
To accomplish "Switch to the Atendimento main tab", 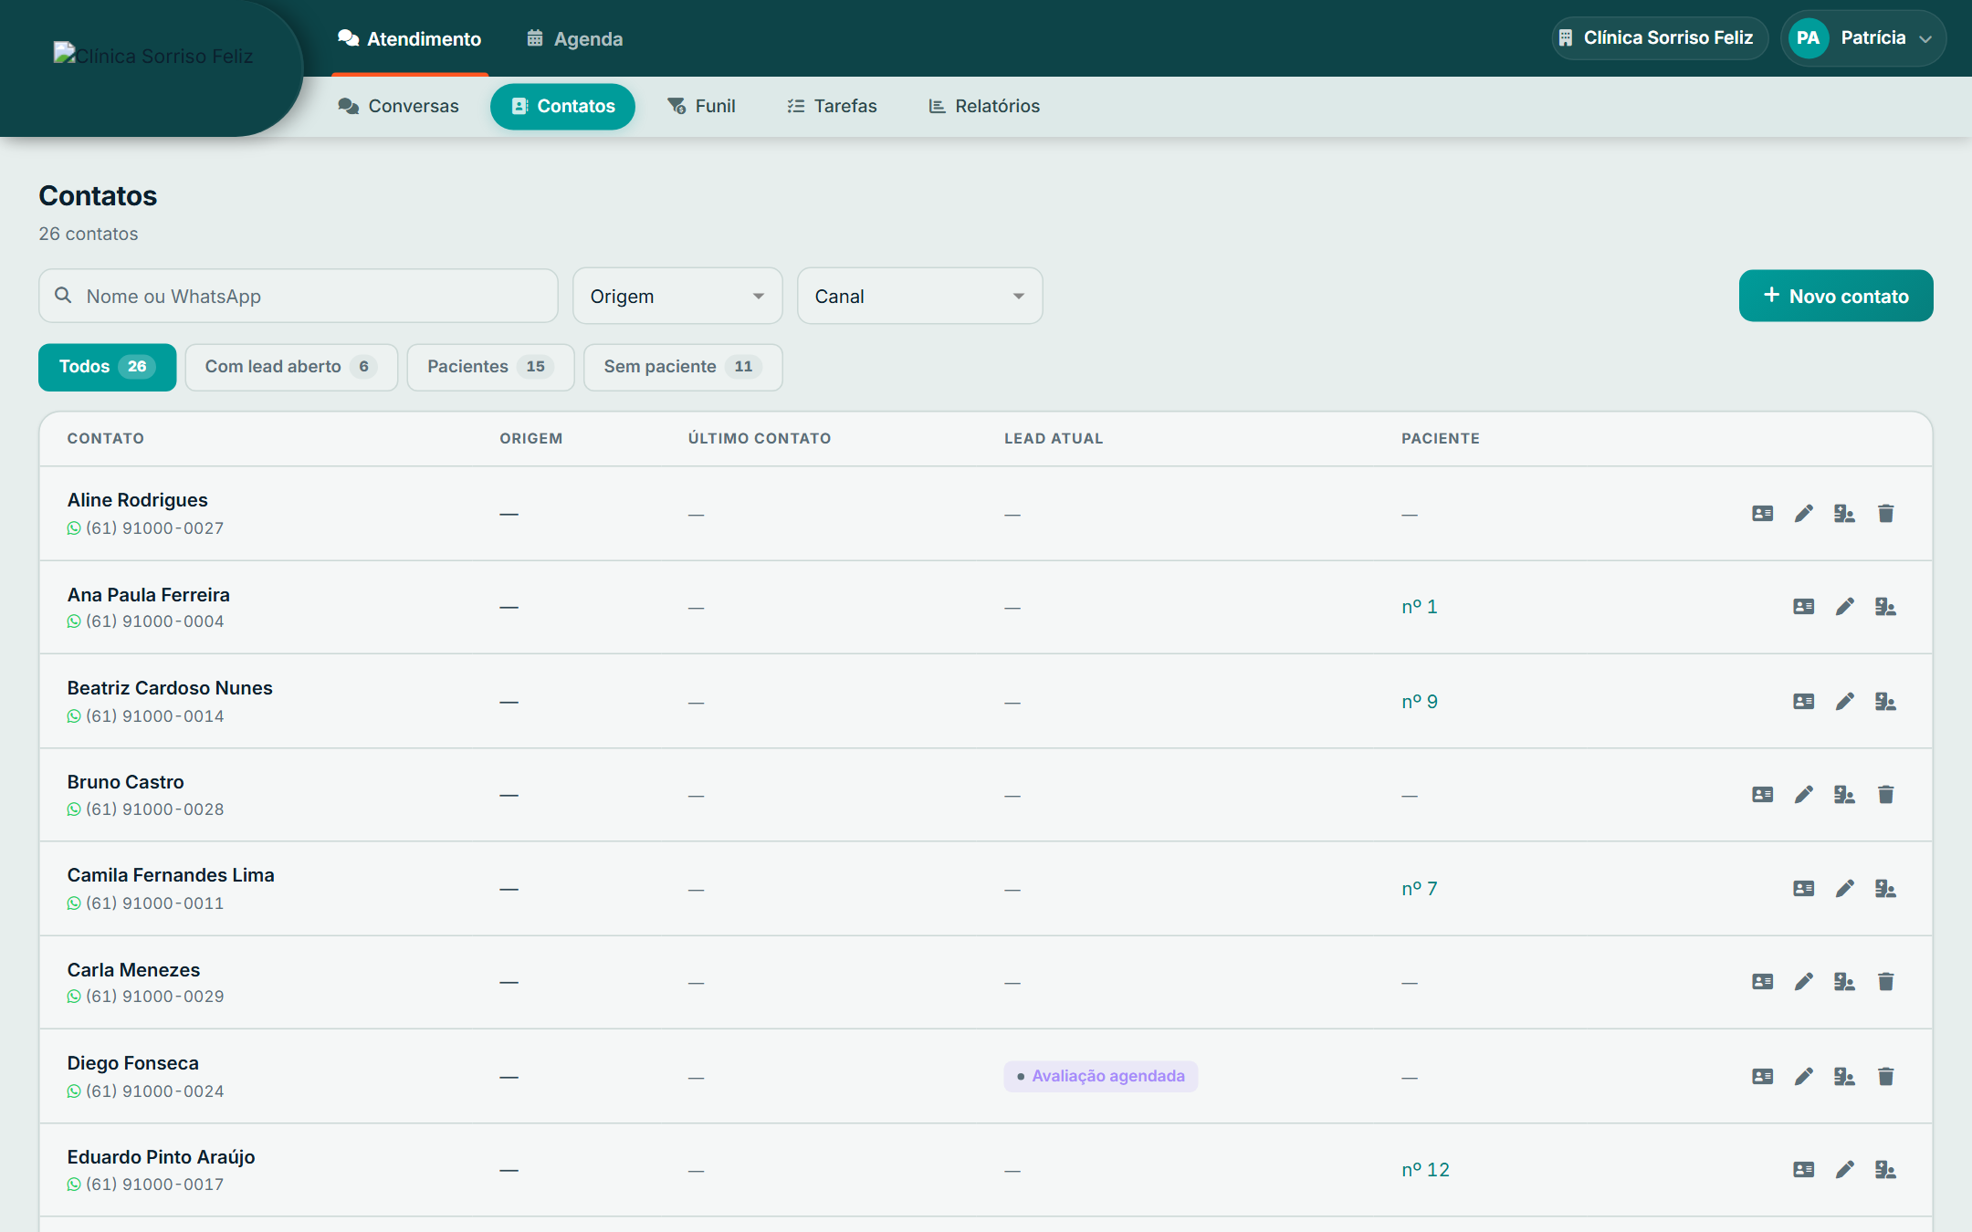I will [x=410, y=38].
